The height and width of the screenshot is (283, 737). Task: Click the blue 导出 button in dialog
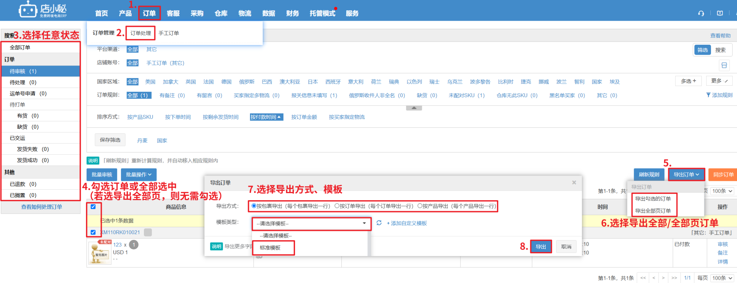pyautogui.click(x=540, y=247)
